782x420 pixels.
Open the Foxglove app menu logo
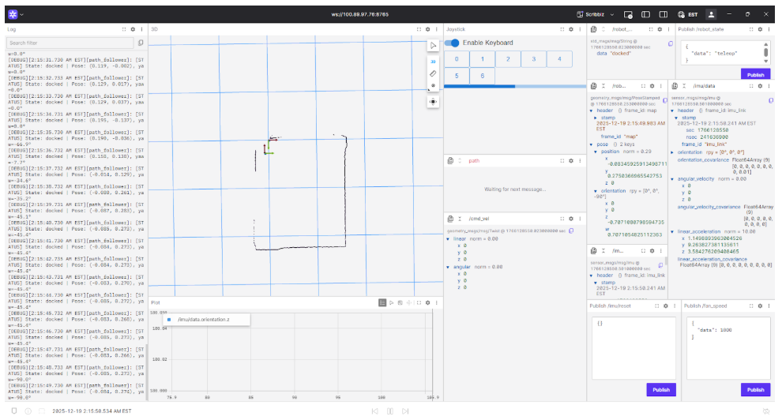pyautogui.click(x=13, y=14)
